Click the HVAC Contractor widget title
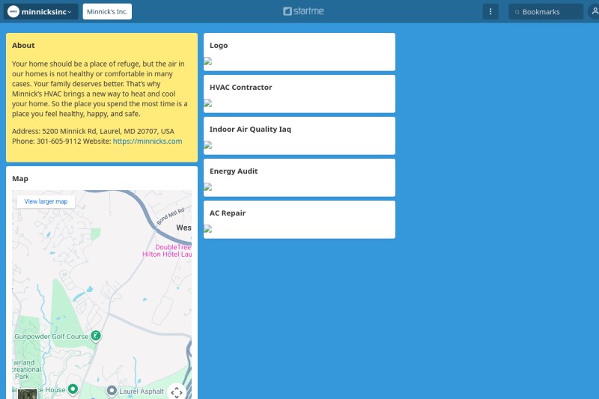The width and height of the screenshot is (599, 399). click(x=240, y=87)
